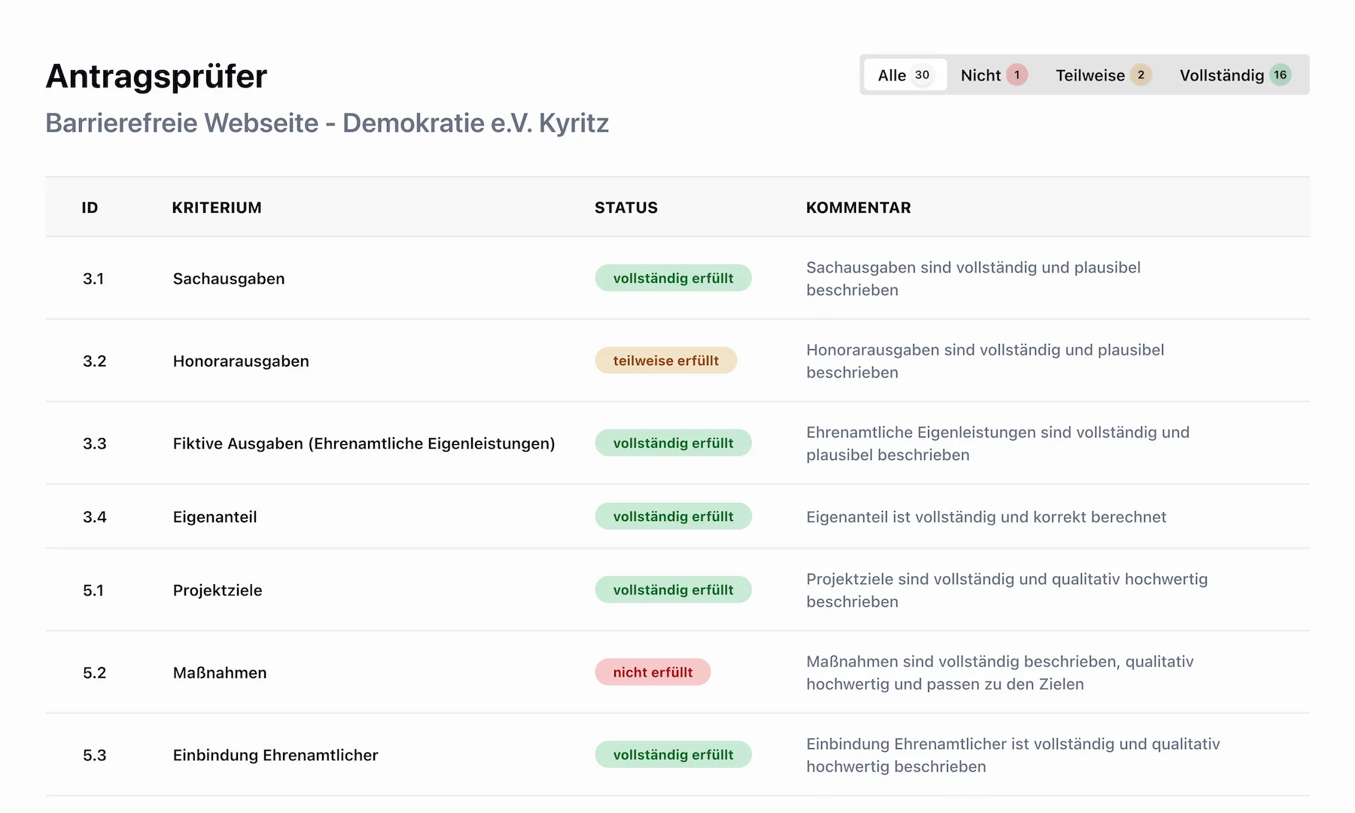Click the green Vollständig count badge
The width and height of the screenshot is (1355, 813).
tap(1280, 75)
